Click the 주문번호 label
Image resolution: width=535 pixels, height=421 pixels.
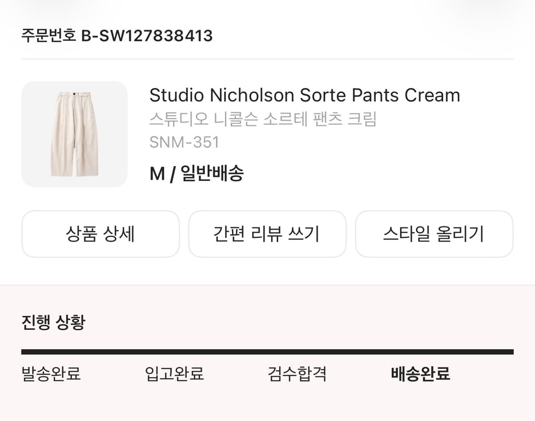pyautogui.click(x=49, y=36)
